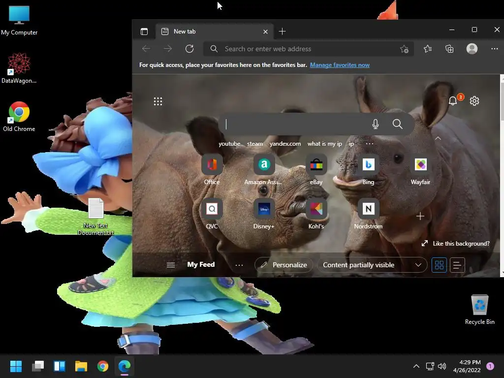
Task: Open the Office quick link
Action: [212, 170]
